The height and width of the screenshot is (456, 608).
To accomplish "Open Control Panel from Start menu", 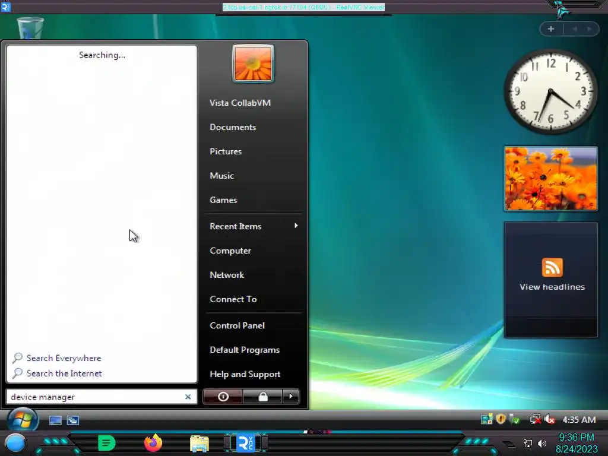I will coord(237,326).
